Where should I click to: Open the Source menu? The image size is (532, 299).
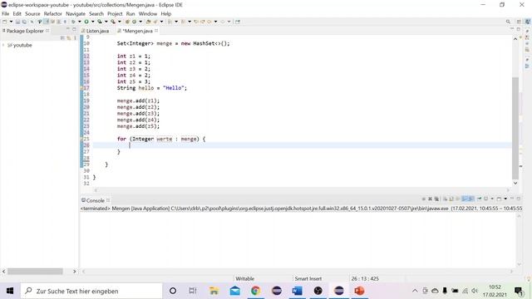pos(32,14)
